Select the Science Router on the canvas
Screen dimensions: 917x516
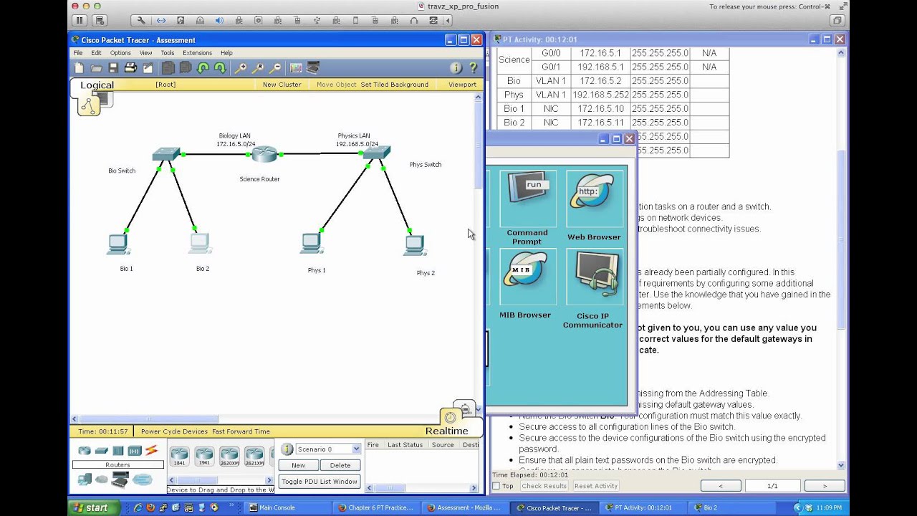coord(264,154)
